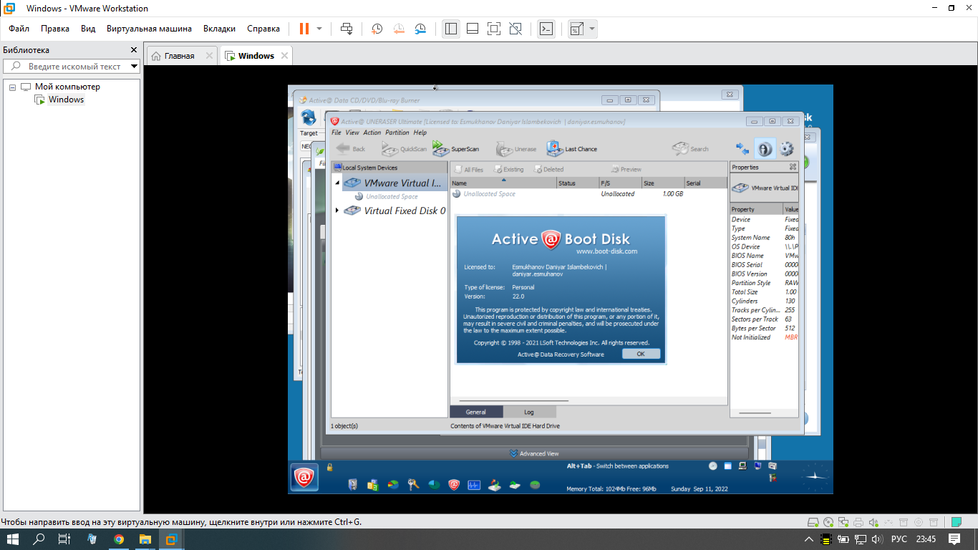Image resolution: width=978 pixels, height=550 pixels.
Task: Select Unallocated Space in device tree
Action: [x=392, y=196]
